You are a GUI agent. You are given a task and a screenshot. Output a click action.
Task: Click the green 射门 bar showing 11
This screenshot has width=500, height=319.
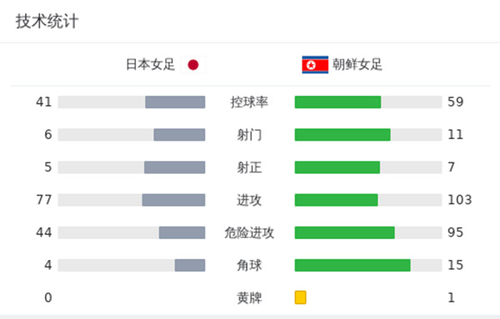[342, 135]
